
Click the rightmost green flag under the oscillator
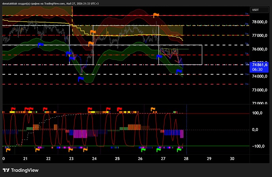(179, 150)
